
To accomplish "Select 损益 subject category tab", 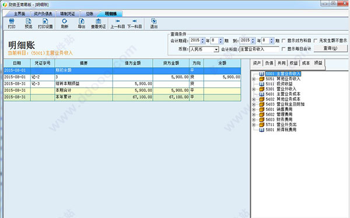I will tap(318, 63).
